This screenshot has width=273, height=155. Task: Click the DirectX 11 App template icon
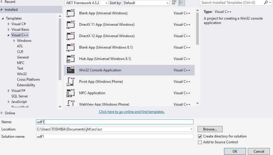click(x=70, y=25)
